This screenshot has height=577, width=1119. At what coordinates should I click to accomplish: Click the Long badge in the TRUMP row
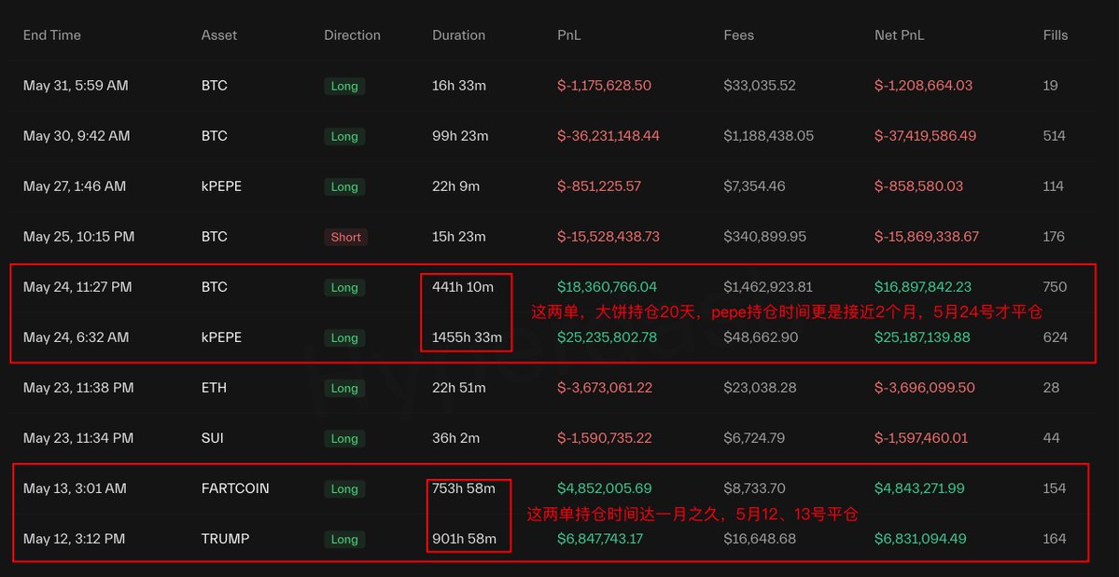[x=344, y=539]
